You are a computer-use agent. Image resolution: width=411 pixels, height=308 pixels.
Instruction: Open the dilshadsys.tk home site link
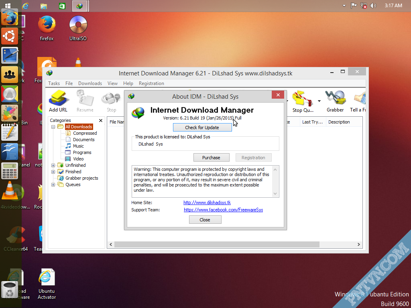point(207,203)
